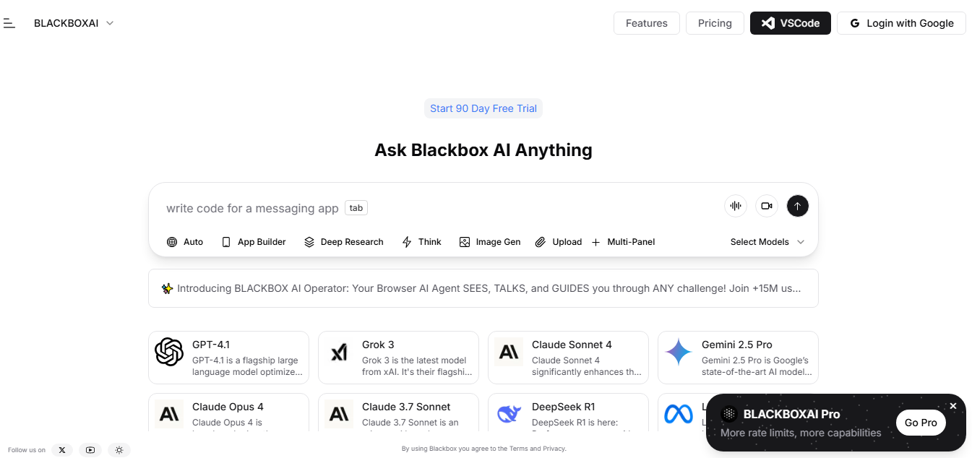Click the voice input waveform icon
Screen dimensions: 972x458
click(735, 206)
